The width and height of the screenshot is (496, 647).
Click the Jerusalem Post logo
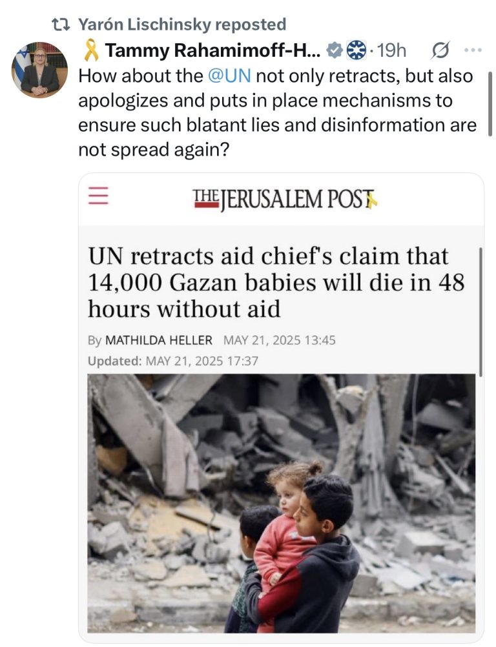tap(285, 200)
